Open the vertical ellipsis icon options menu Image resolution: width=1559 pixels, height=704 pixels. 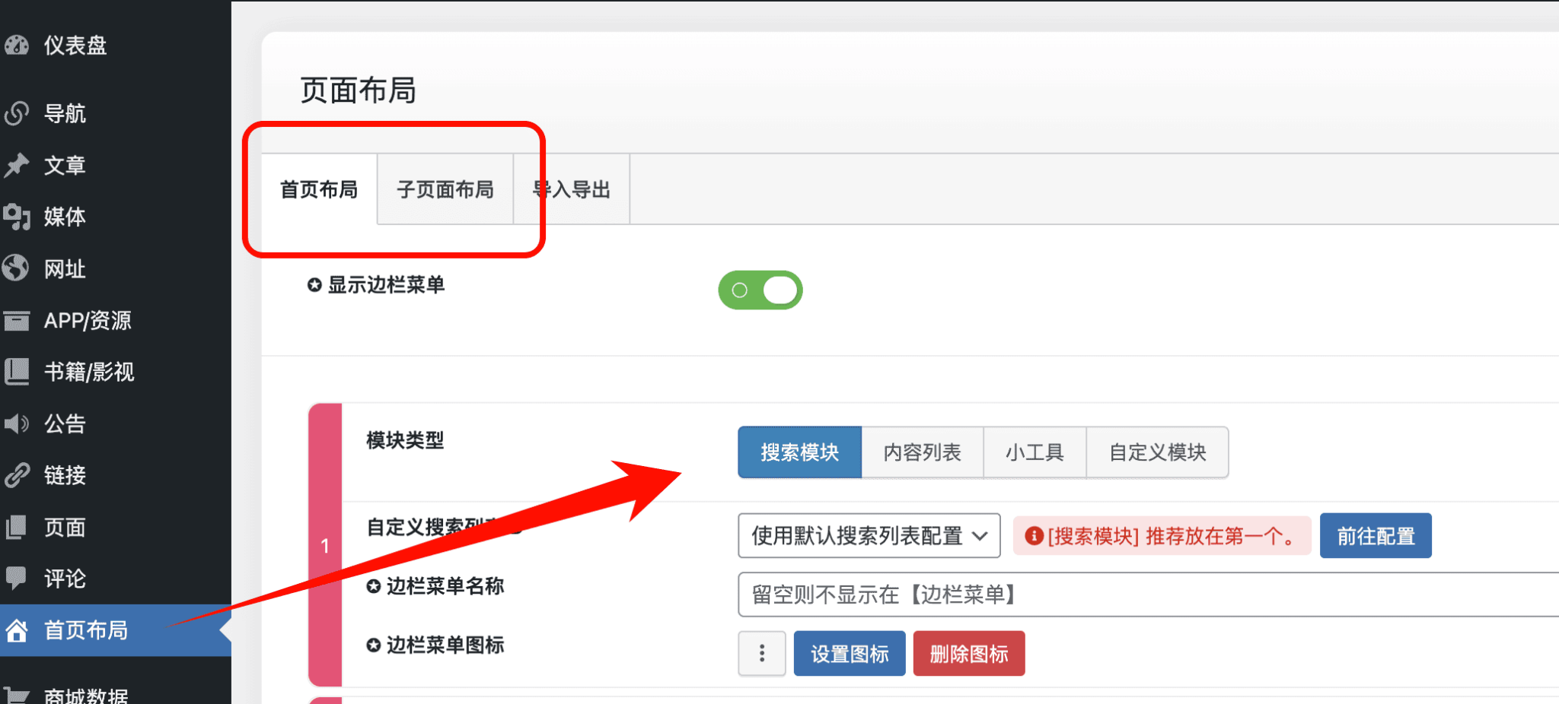click(760, 653)
